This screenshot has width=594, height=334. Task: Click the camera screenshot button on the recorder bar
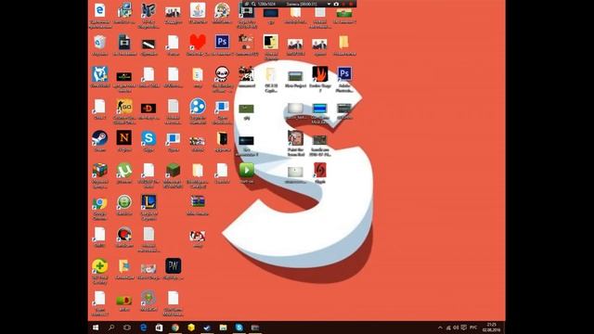336,4
